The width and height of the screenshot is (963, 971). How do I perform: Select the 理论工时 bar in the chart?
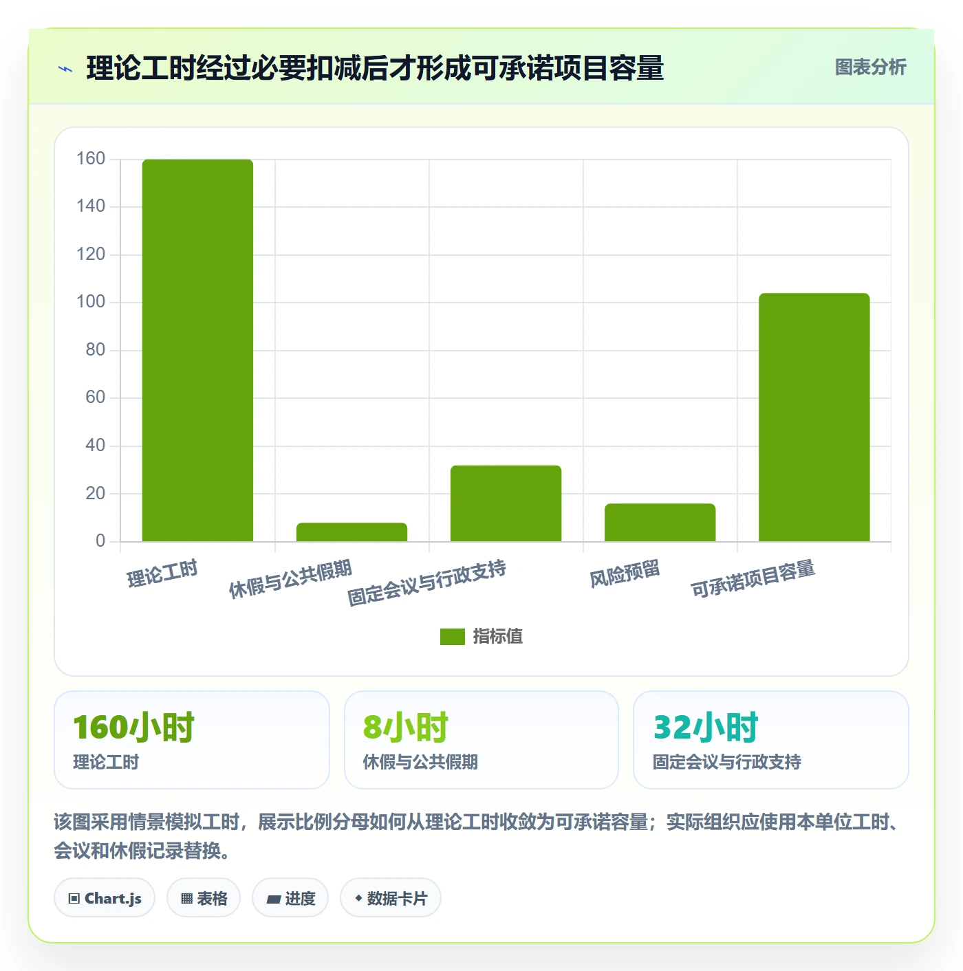tap(197, 350)
